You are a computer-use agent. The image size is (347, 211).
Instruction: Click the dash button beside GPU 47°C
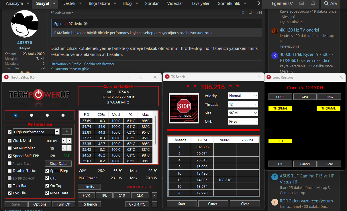pyautogui.click(x=154, y=204)
